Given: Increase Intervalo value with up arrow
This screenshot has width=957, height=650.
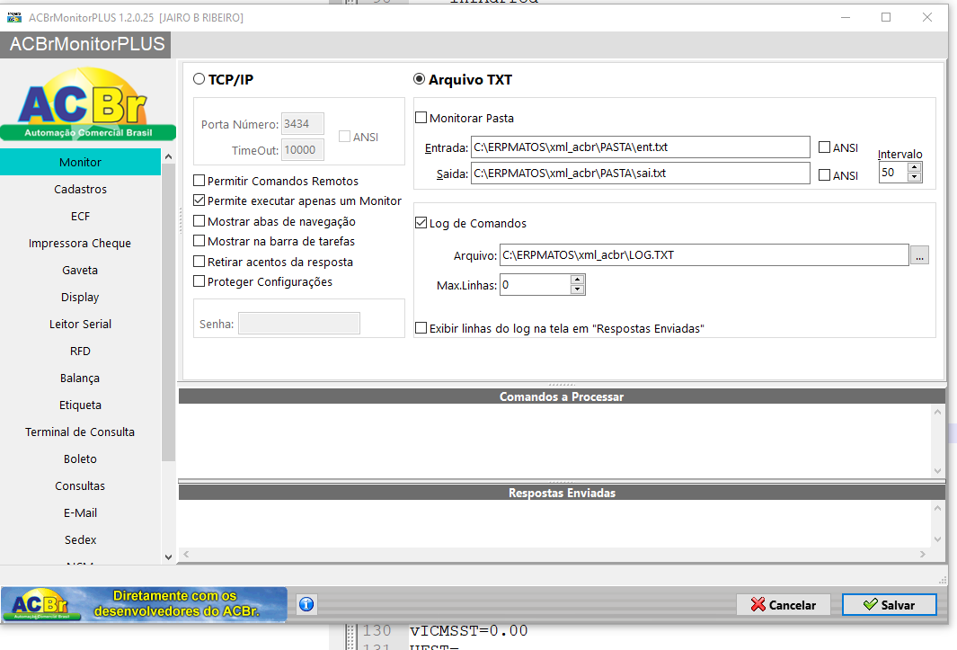Looking at the screenshot, I should coord(914,167).
